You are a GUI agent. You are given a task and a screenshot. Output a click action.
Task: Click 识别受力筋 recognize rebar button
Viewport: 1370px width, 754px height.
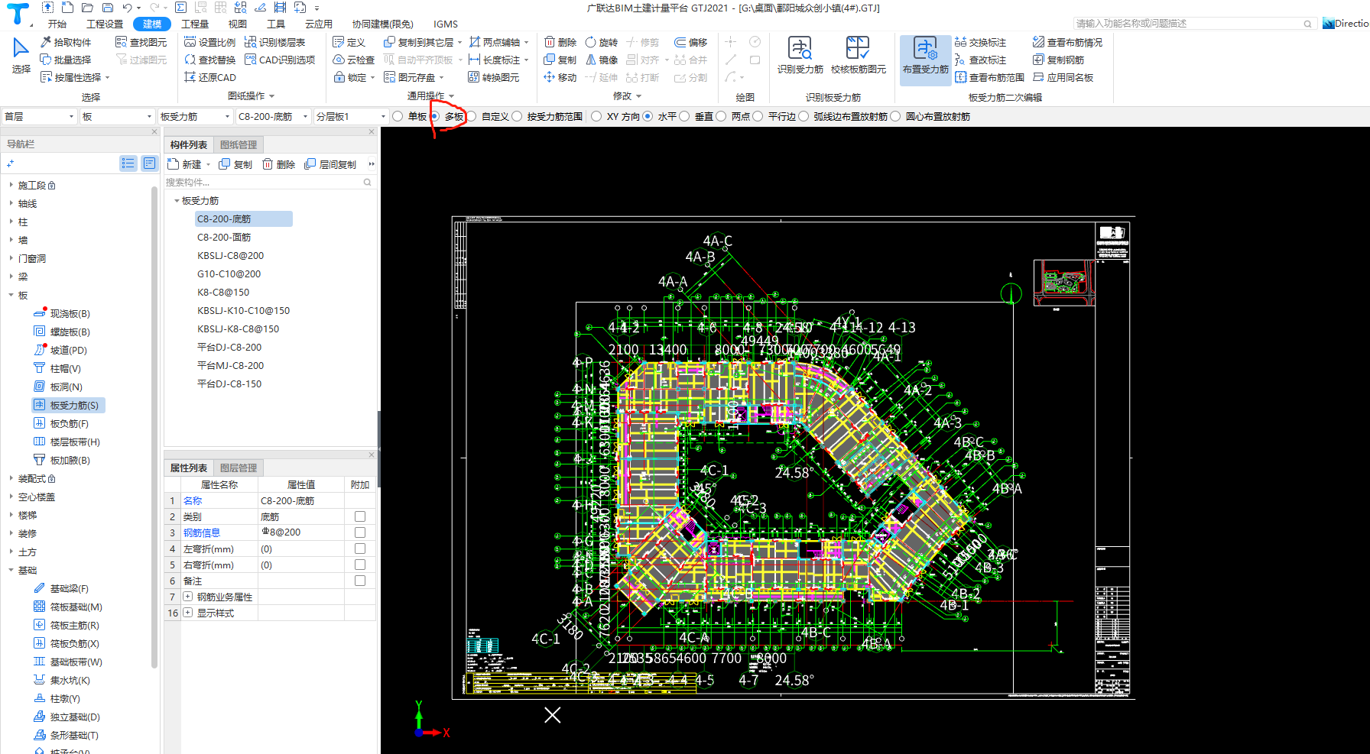tap(800, 55)
